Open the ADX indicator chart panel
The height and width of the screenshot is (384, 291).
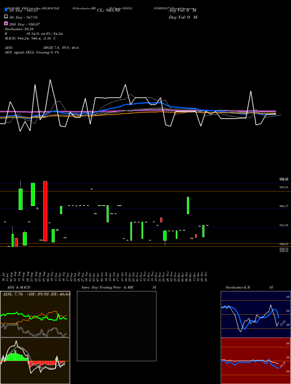point(35,314)
